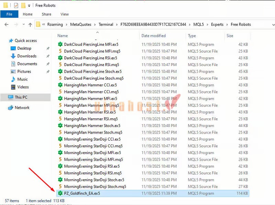Click the pin icon beside Documents
The image size is (275, 205).
tap(48, 64)
